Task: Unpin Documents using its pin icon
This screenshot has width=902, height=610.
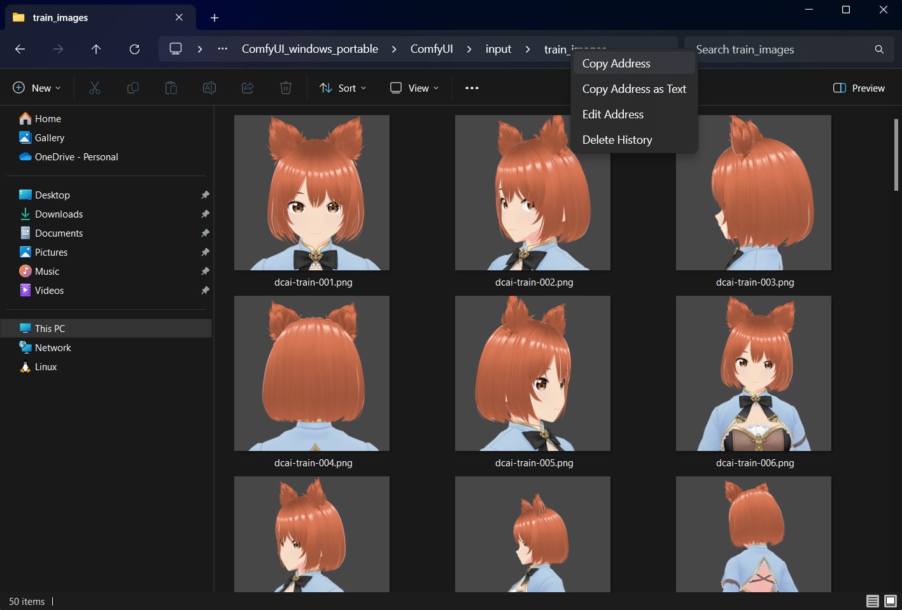Action: pos(205,233)
